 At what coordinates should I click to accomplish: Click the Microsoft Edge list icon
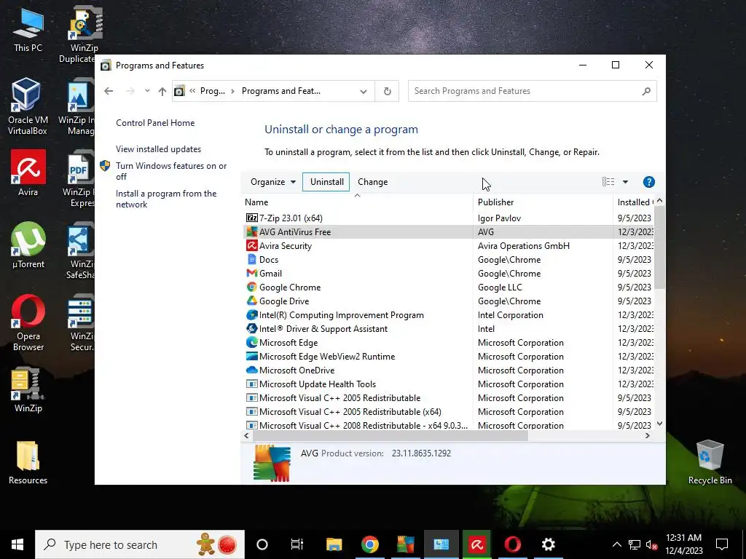tap(251, 342)
